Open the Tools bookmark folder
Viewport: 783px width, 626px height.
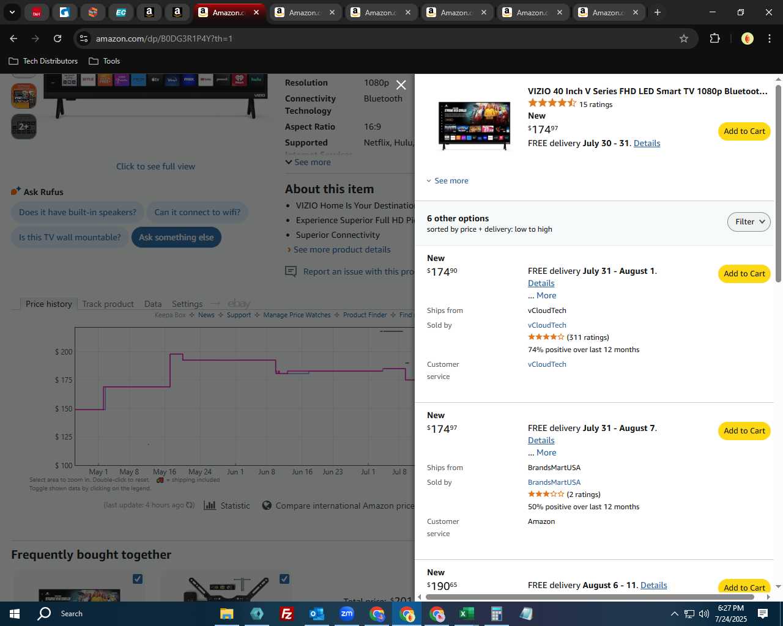click(105, 61)
